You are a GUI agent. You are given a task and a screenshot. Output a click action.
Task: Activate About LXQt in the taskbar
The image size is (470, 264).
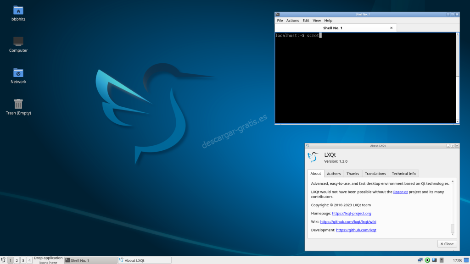[145, 260]
